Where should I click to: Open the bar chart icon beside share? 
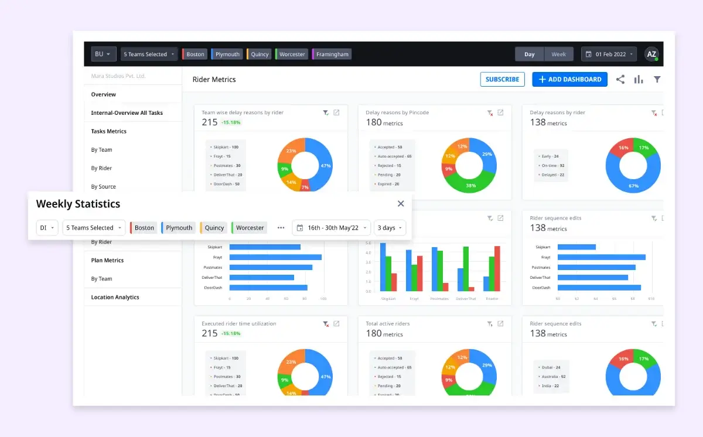(639, 80)
